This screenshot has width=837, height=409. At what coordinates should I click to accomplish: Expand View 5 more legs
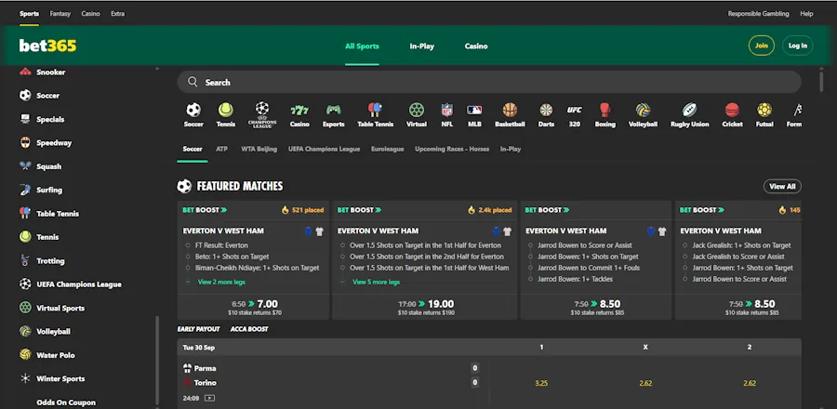point(376,282)
